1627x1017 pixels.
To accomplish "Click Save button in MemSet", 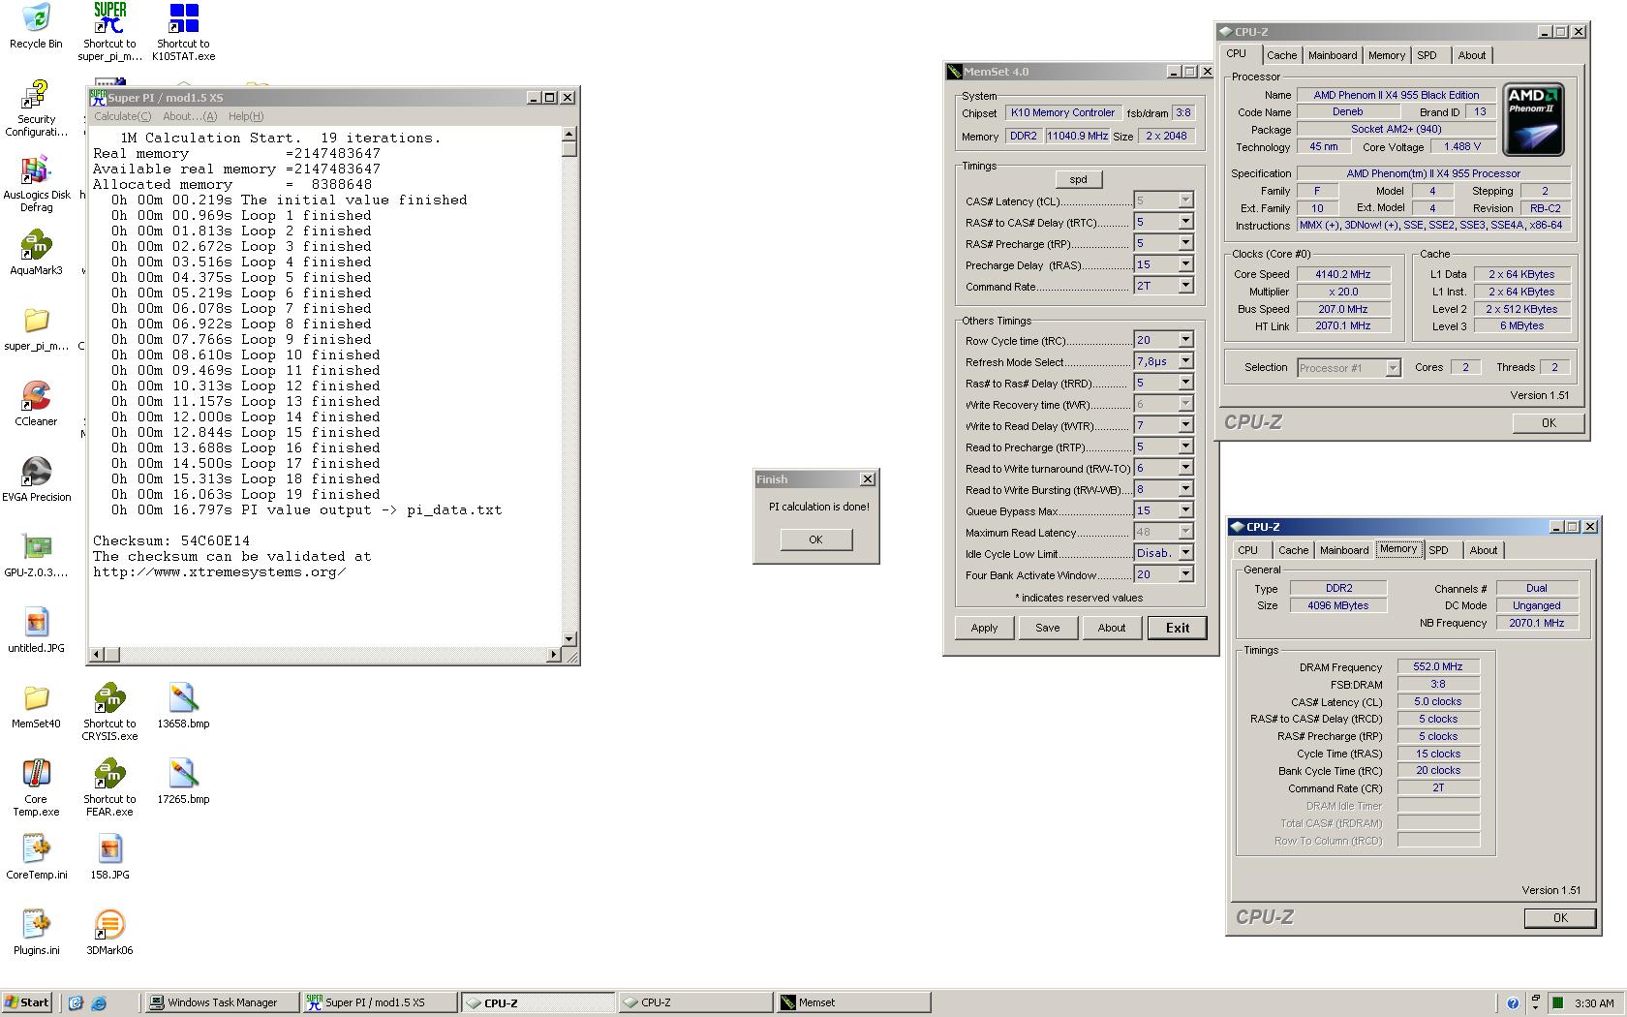I will pyautogui.click(x=1047, y=628).
